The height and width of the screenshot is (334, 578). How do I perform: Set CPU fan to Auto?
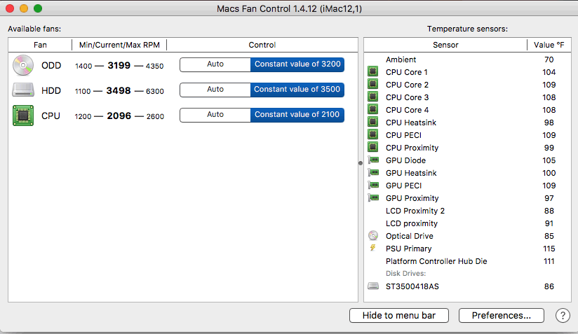(x=215, y=115)
